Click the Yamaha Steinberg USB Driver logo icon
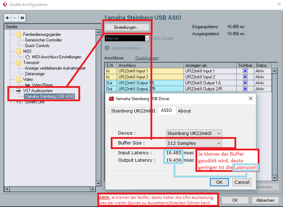 tap(111, 99)
